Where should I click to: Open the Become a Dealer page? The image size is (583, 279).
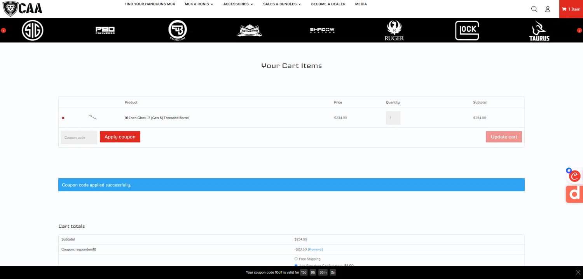tap(328, 4)
